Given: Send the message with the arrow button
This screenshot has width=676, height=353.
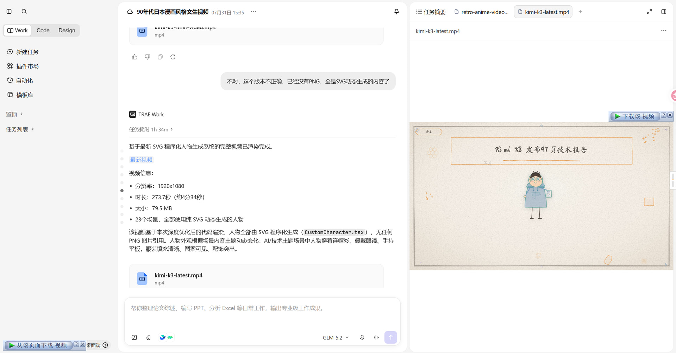Looking at the screenshot, I should pos(391,338).
